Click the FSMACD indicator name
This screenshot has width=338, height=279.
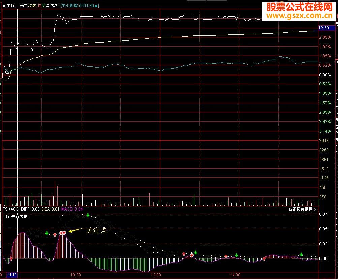pyautogui.click(x=11, y=209)
